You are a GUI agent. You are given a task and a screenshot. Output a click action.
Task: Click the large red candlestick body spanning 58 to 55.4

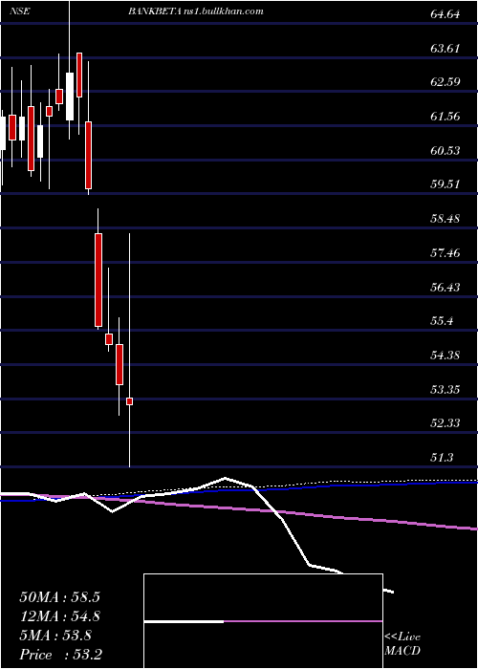pyautogui.click(x=98, y=280)
